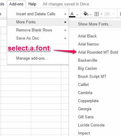
Task: Click Manage add-ons... entry
Action: [38, 58]
